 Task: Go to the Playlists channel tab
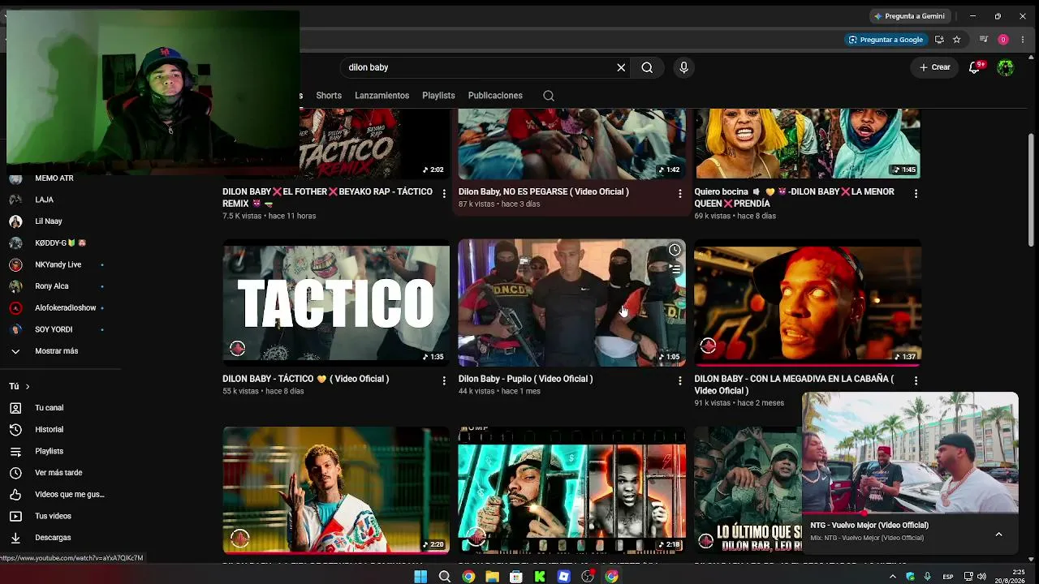[x=438, y=96]
